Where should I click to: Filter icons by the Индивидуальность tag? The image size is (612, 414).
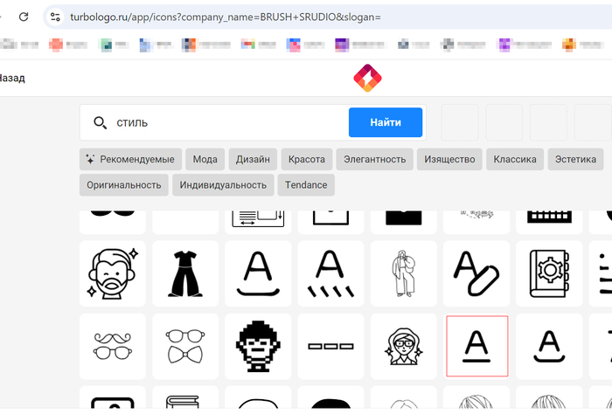point(223,185)
